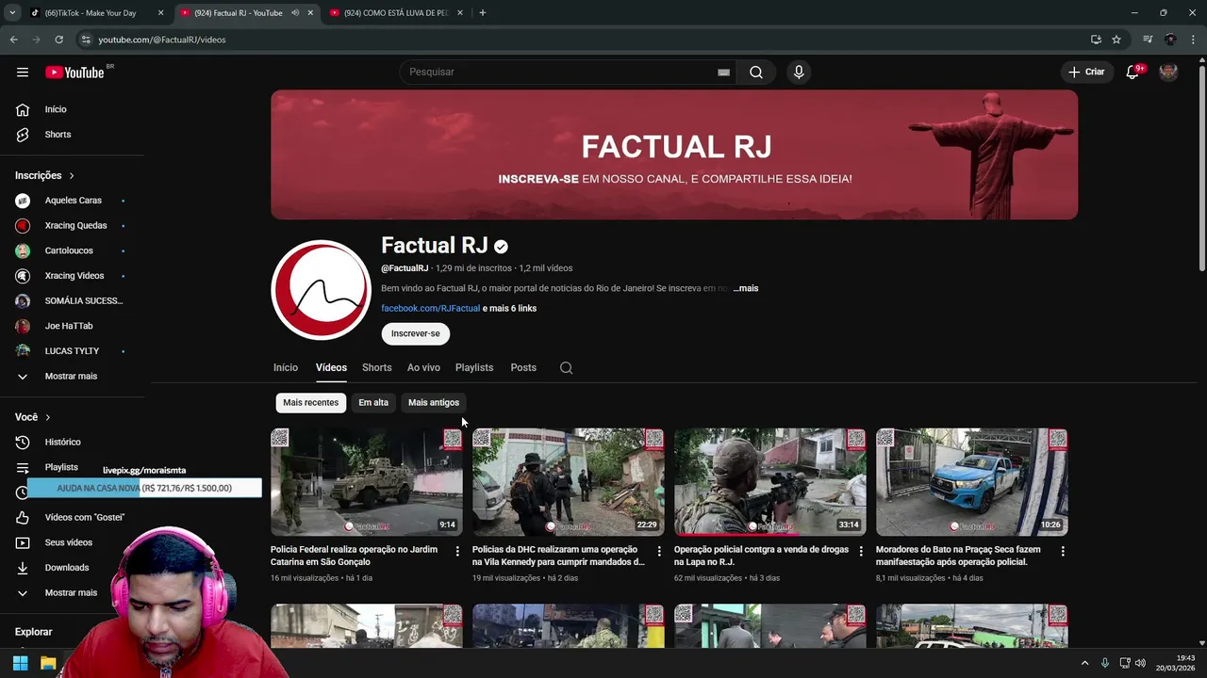This screenshot has width=1207, height=678.
Task: Show hidden system tray icons
Action: point(1084,663)
